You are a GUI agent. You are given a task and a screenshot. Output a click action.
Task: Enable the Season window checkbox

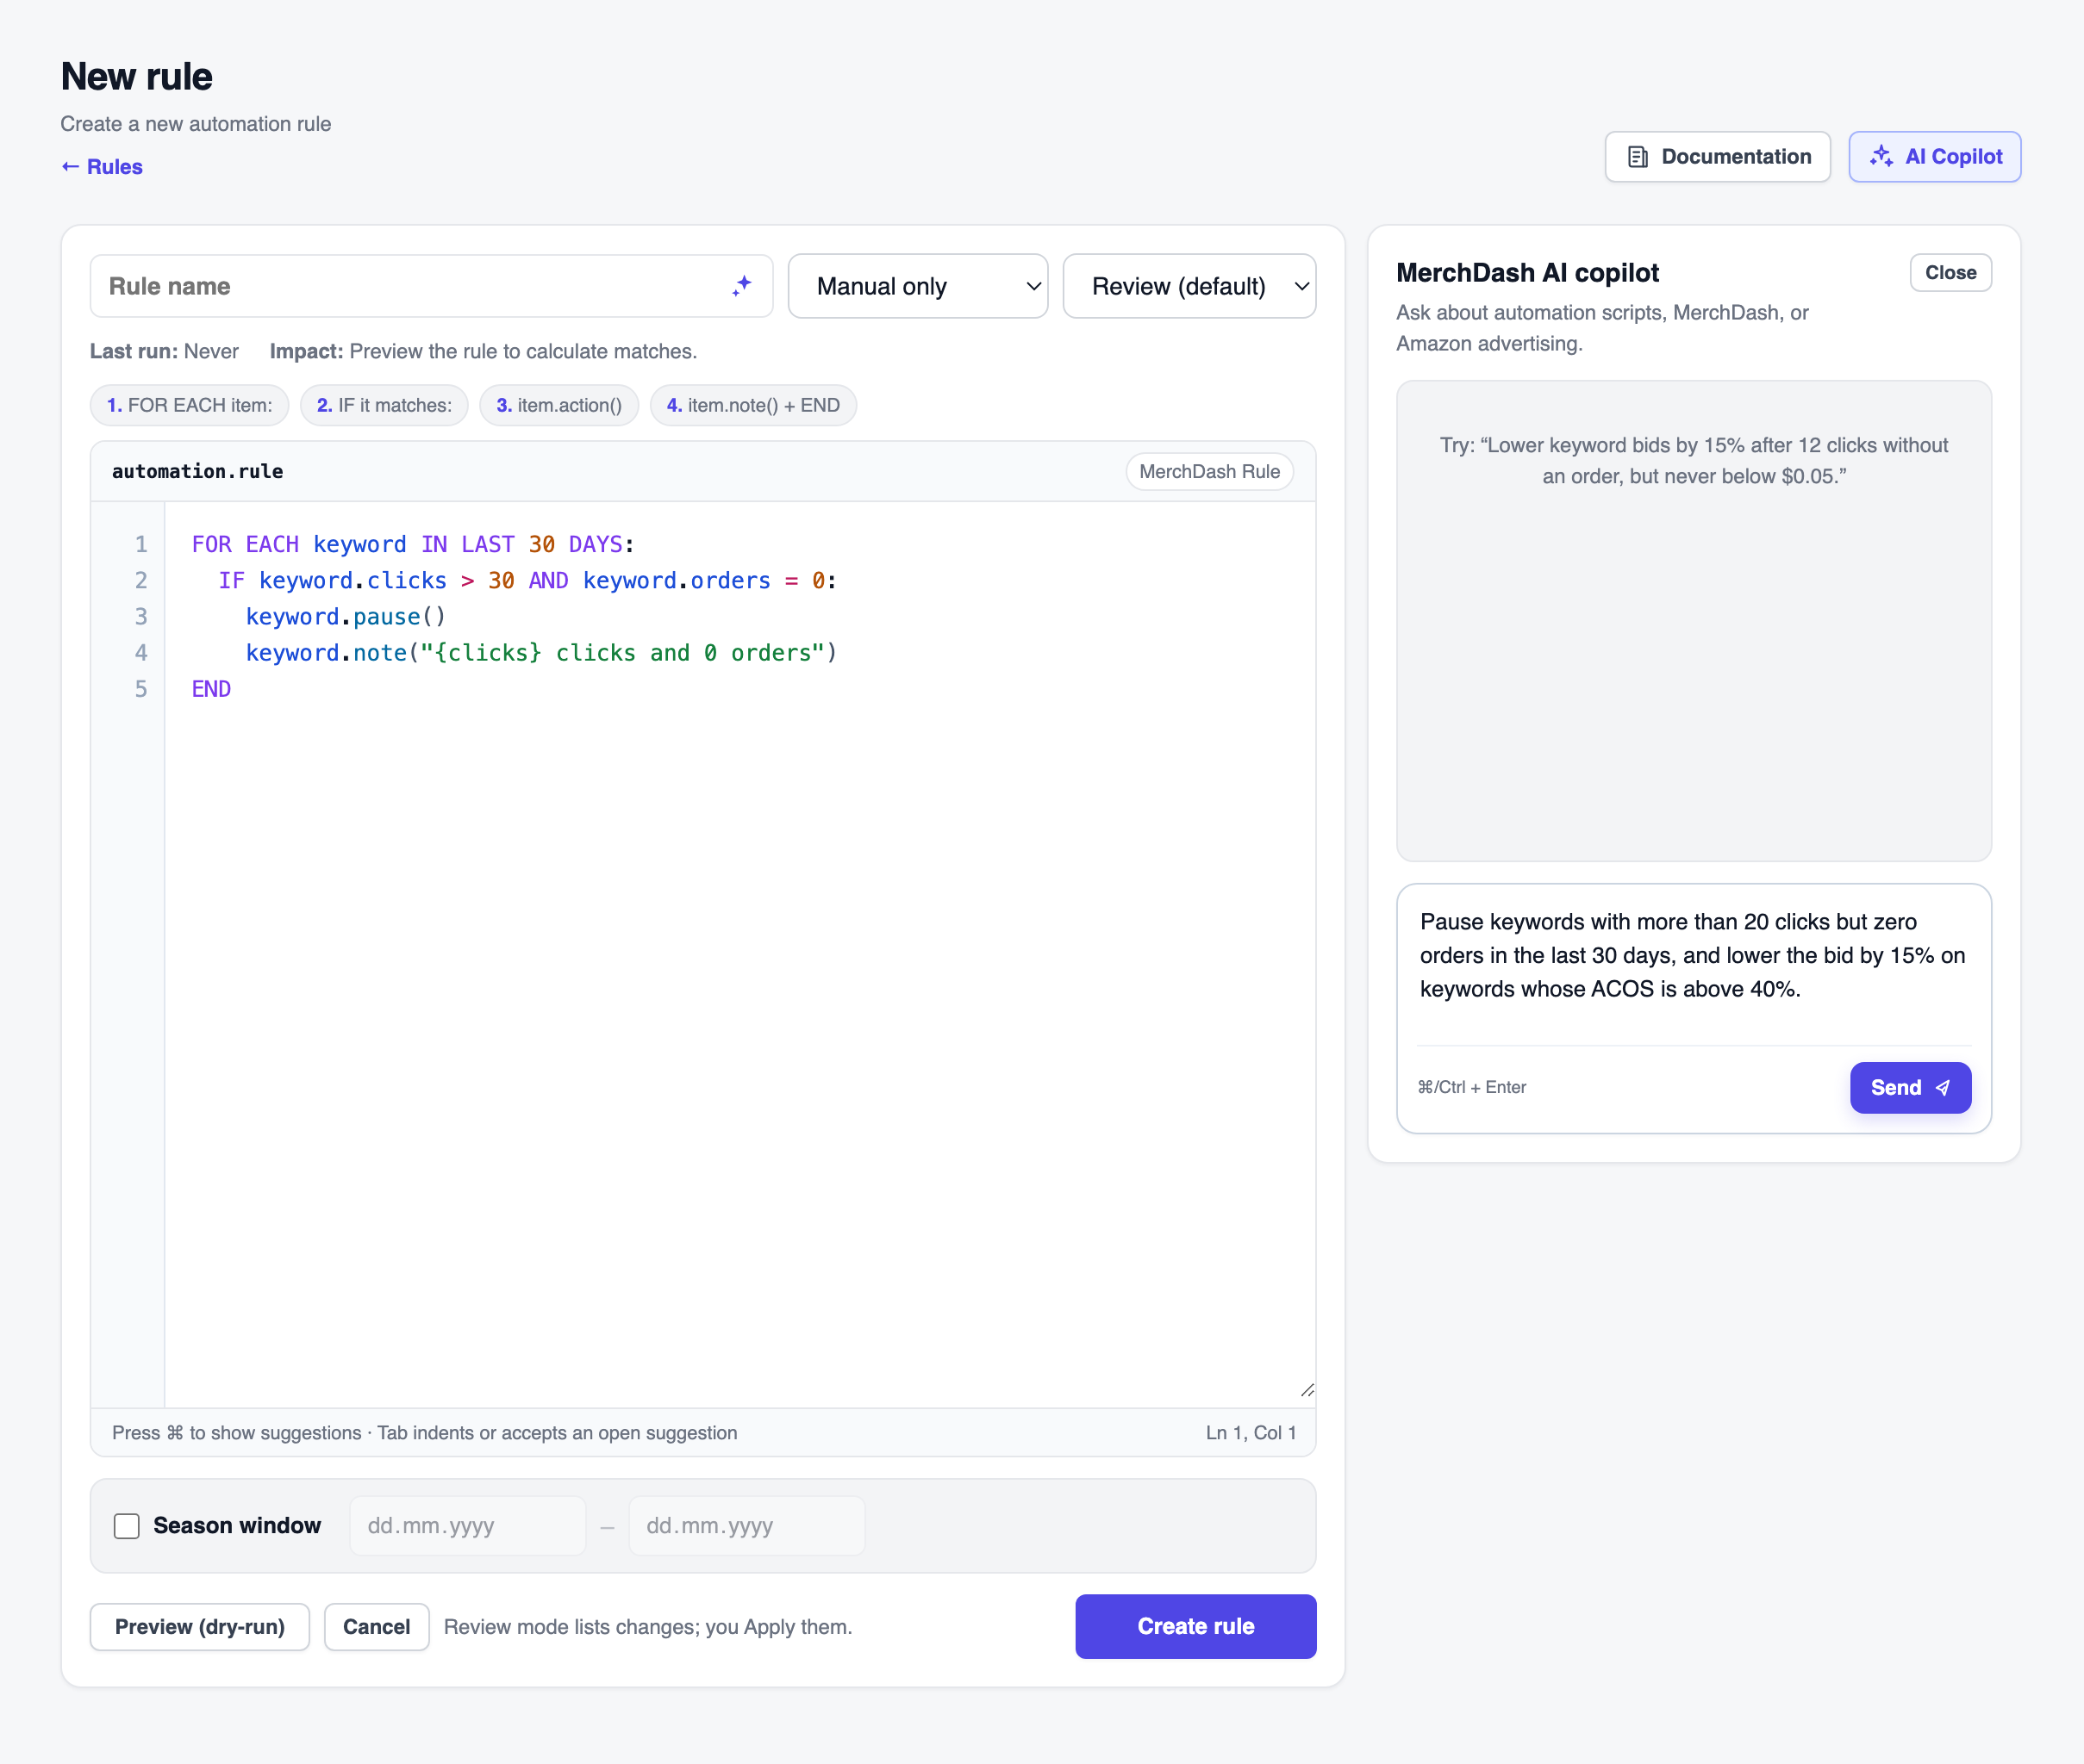coord(127,1526)
